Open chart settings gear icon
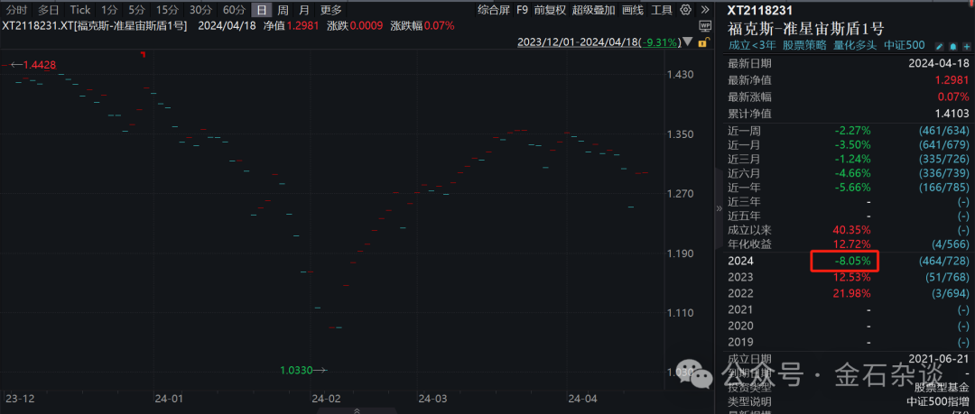This screenshot has width=975, height=414. click(686, 10)
